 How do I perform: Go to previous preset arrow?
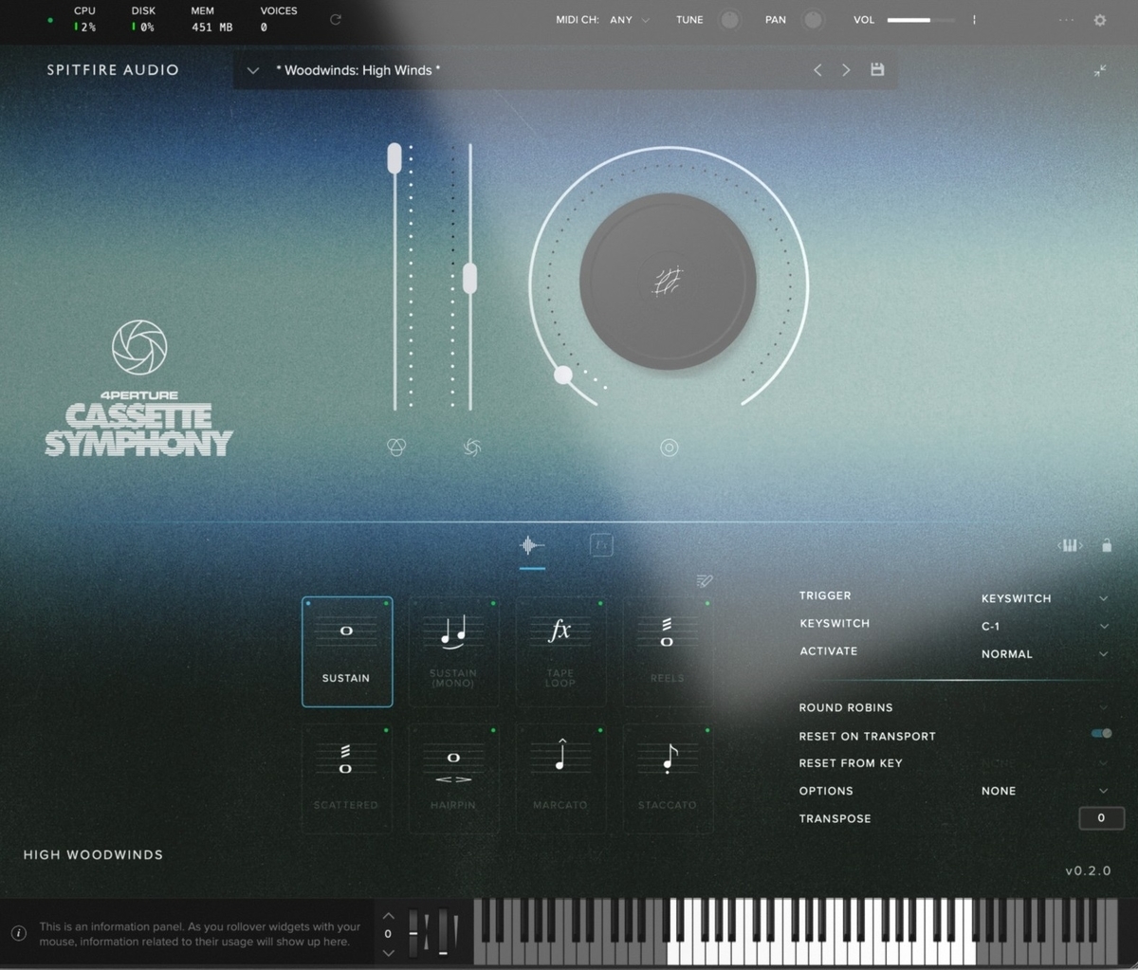click(x=817, y=70)
